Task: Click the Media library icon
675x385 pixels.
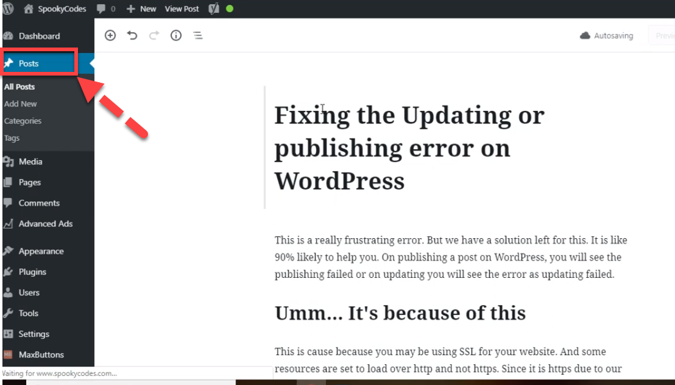Action: (8, 161)
